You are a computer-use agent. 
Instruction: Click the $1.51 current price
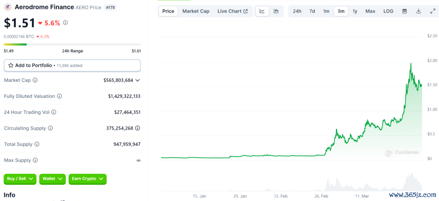click(x=20, y=23)
